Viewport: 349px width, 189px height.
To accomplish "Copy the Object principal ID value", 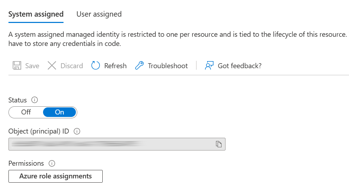I will (218, 144).
